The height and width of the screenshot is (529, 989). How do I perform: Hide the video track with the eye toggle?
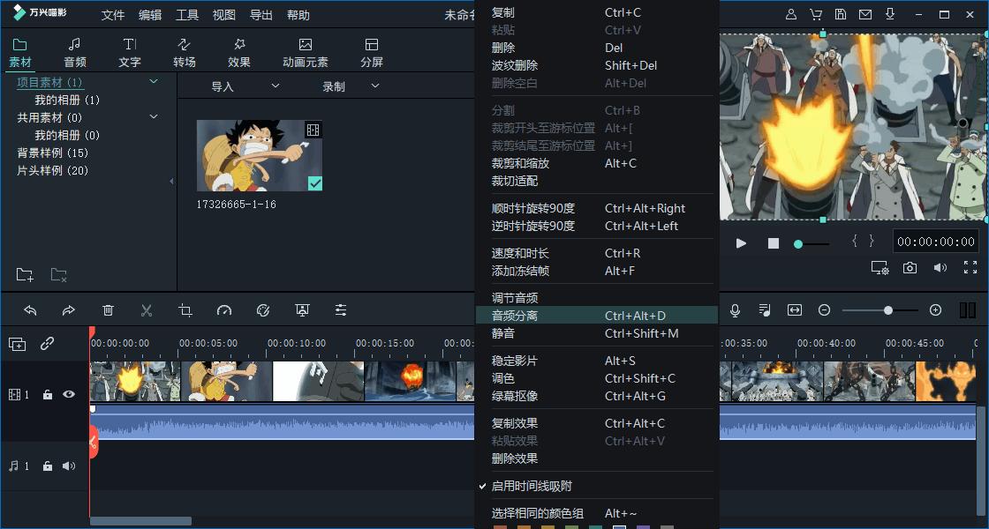pyautogui.click(x=69, y=394)
